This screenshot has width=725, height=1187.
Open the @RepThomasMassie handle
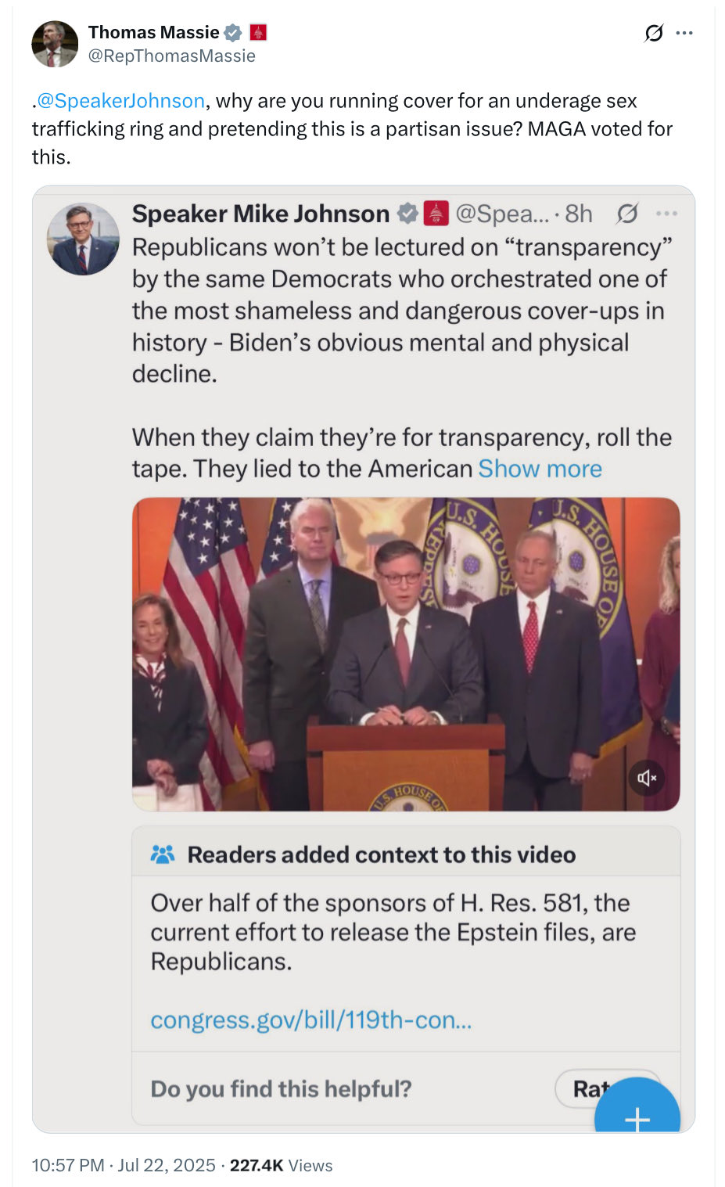point(171,56)
